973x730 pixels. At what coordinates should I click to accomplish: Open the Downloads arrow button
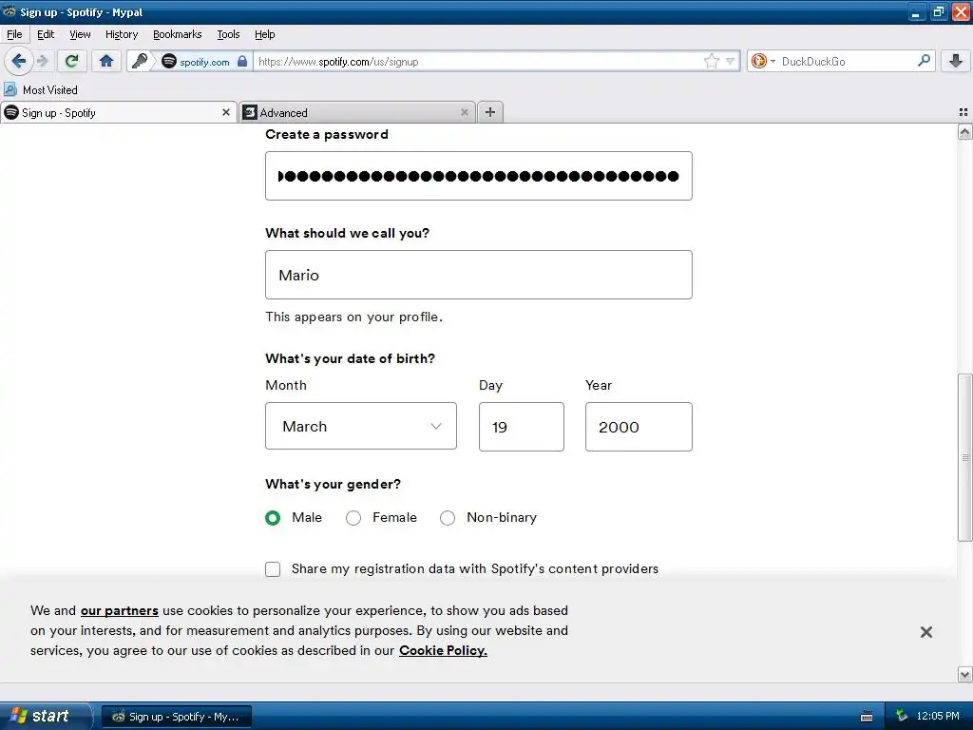coord(956,61)
